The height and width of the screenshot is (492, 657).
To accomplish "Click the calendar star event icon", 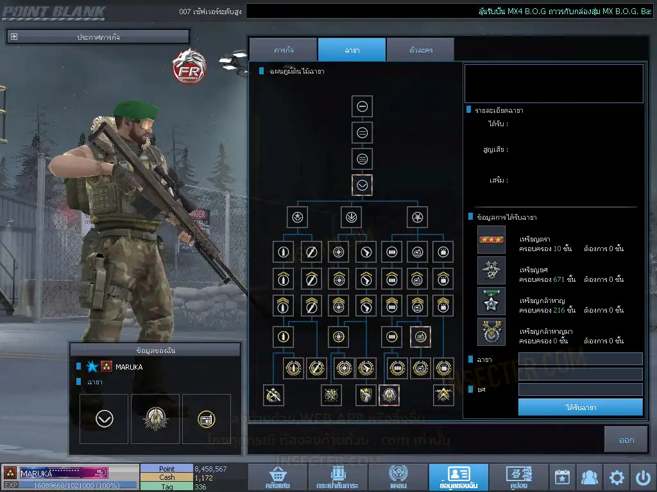I will (562, 477).
